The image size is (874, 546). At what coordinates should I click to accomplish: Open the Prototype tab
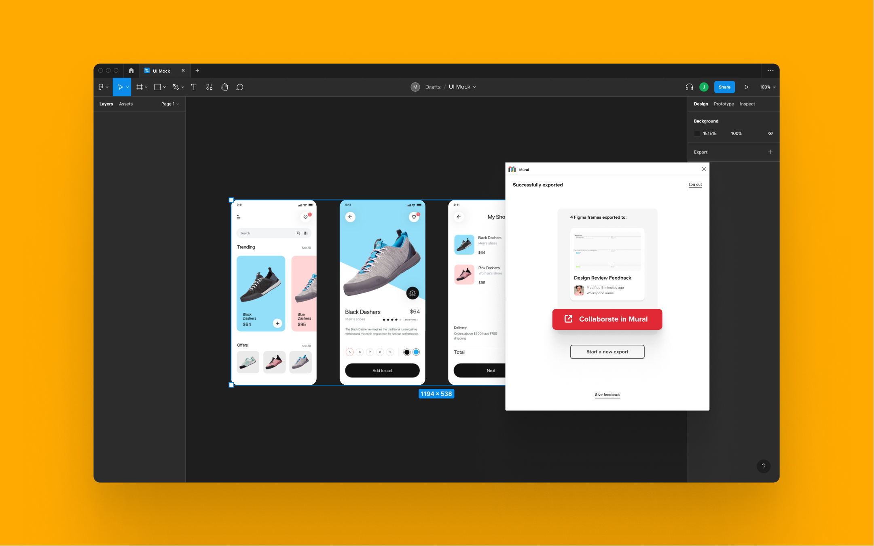[x=724, y=104]
